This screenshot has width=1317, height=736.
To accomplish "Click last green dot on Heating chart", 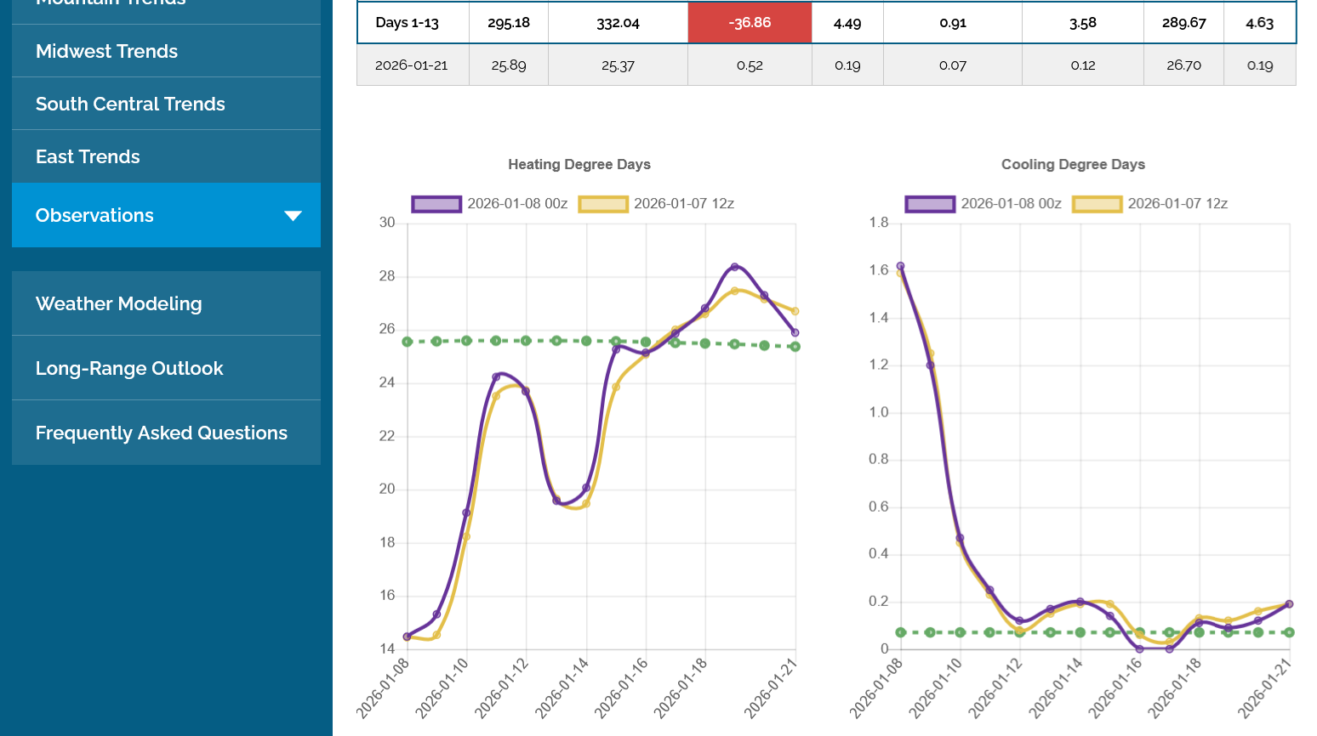I will (x=795, y=347).
